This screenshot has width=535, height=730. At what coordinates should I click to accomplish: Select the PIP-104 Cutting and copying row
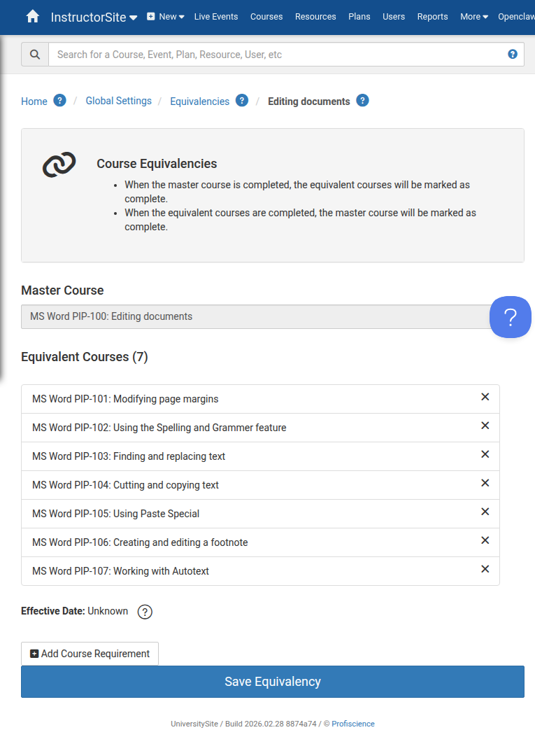(x=261, y=485)
